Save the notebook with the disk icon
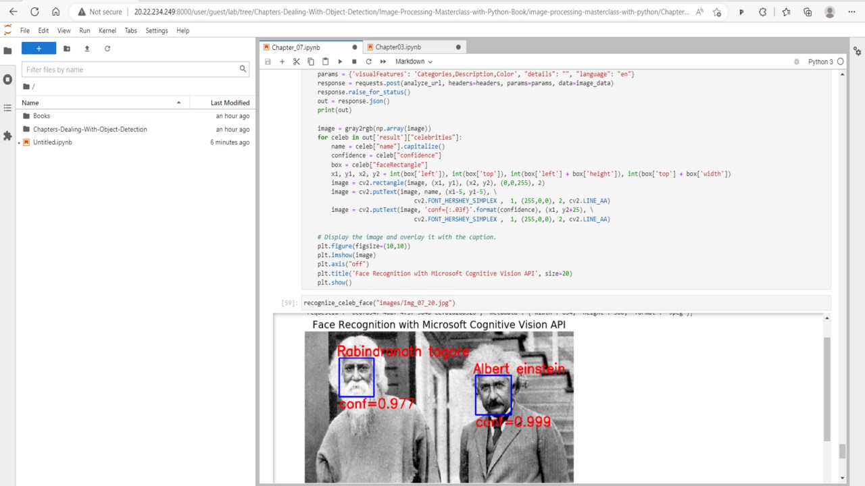Screen dimensions: 865x486 click(268, 61)
